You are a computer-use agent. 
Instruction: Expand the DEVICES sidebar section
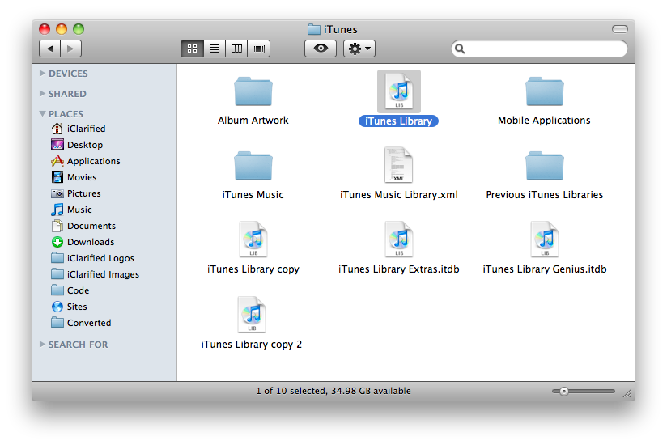(43, 74)
